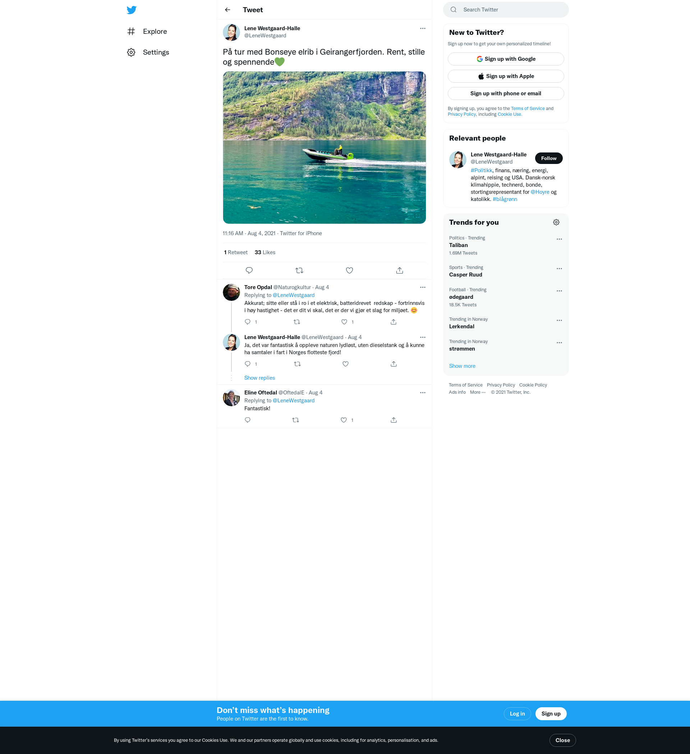690x754 pixels.
Task: View the Geirangerfjorden boat photo
Action: [324, 147]
